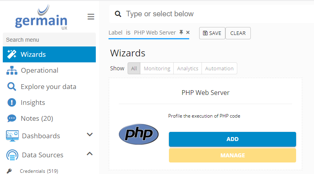Screen dimensions: 314x174
Task: Click the magnifier icon in search bar
Action: [x=118, y=14]
